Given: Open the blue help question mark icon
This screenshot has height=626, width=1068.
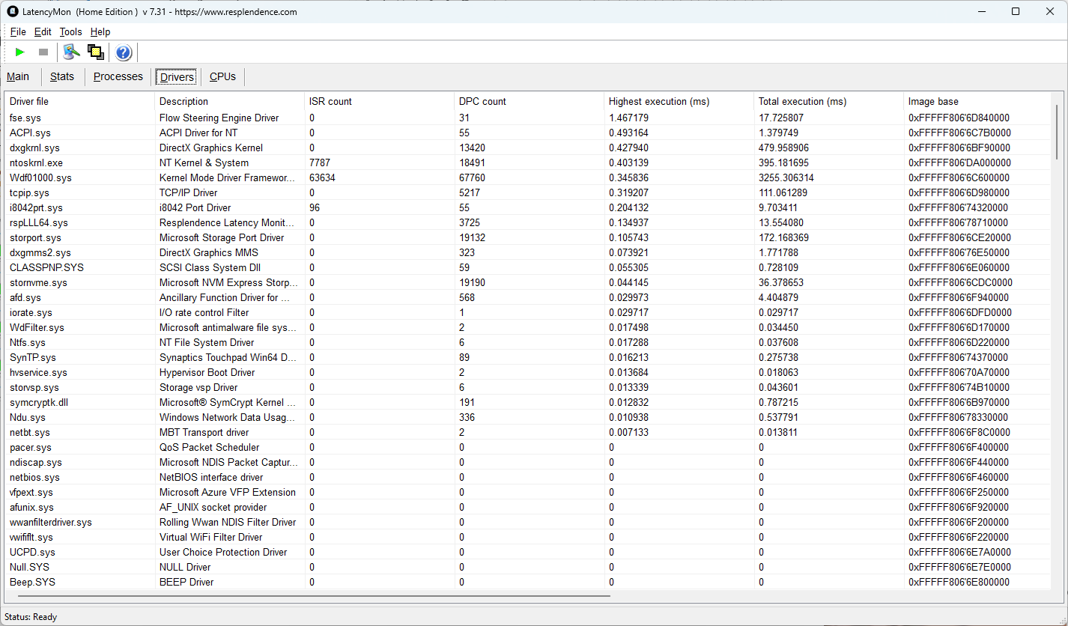Looking at the screenshot, I should 124,52.
